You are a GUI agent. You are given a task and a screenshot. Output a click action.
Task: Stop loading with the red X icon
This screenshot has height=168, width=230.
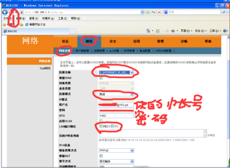point(159,12)
